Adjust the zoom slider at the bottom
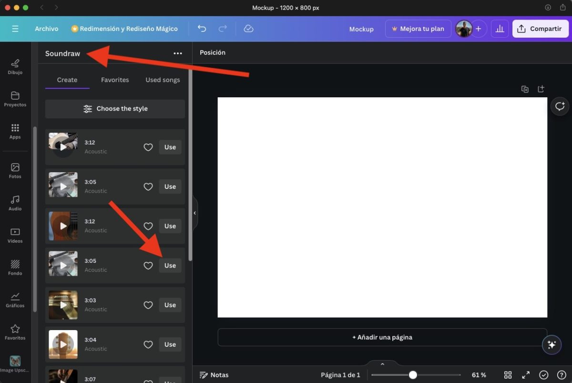The width and height of the screenshot is (572, 383). point(414,375)
